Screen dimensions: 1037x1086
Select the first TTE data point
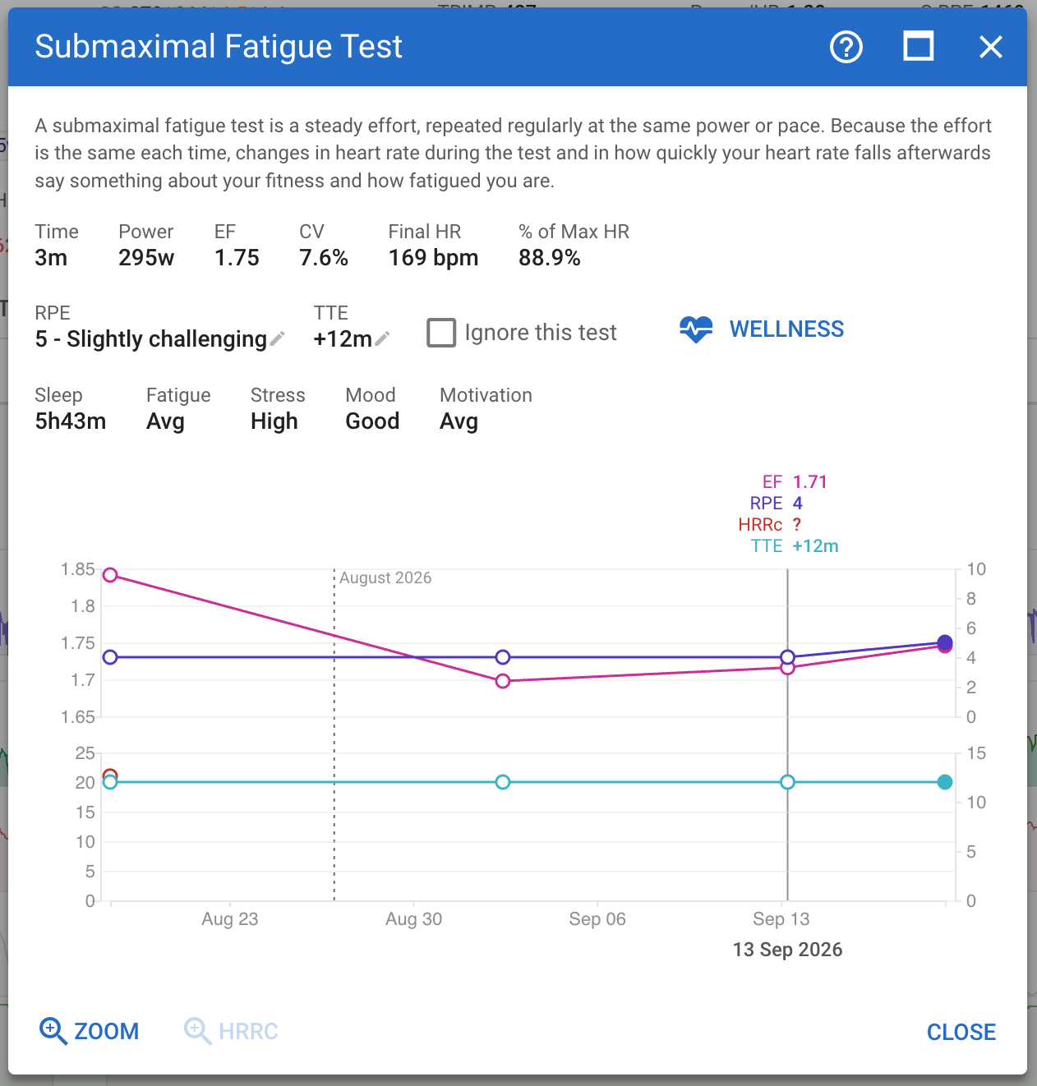click(x=110, y=783)
